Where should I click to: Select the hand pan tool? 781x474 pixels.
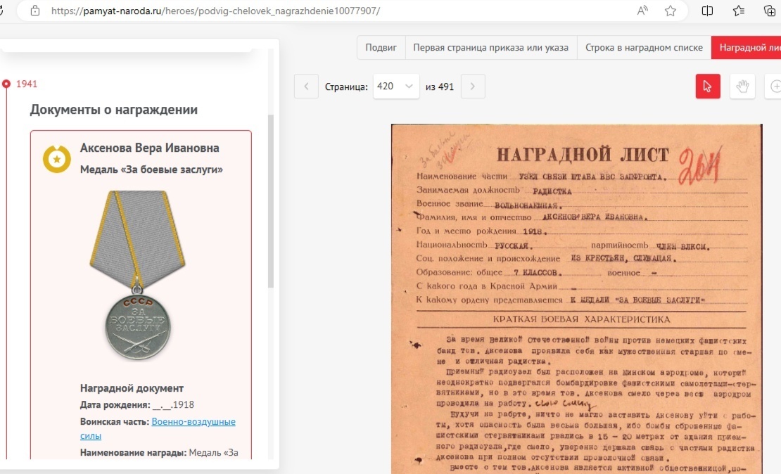click(742, 86)
